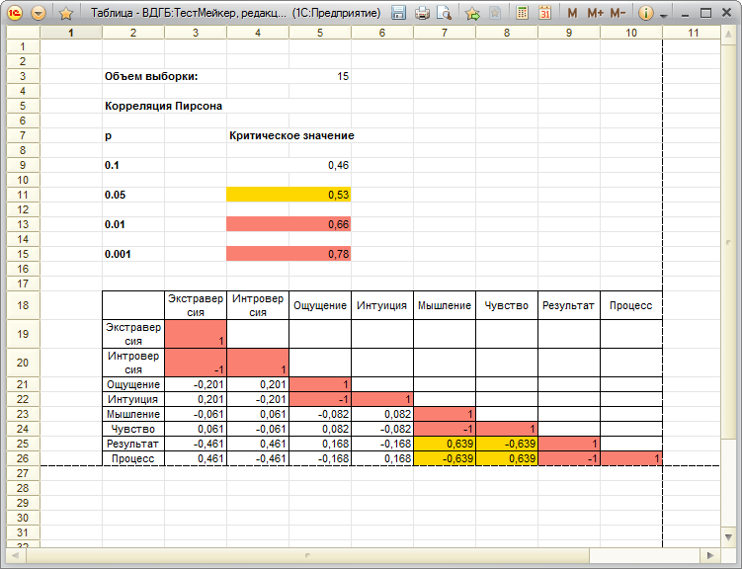
Task: Open the 1C main menu dropdown
Action: click(x=39, y=13)
